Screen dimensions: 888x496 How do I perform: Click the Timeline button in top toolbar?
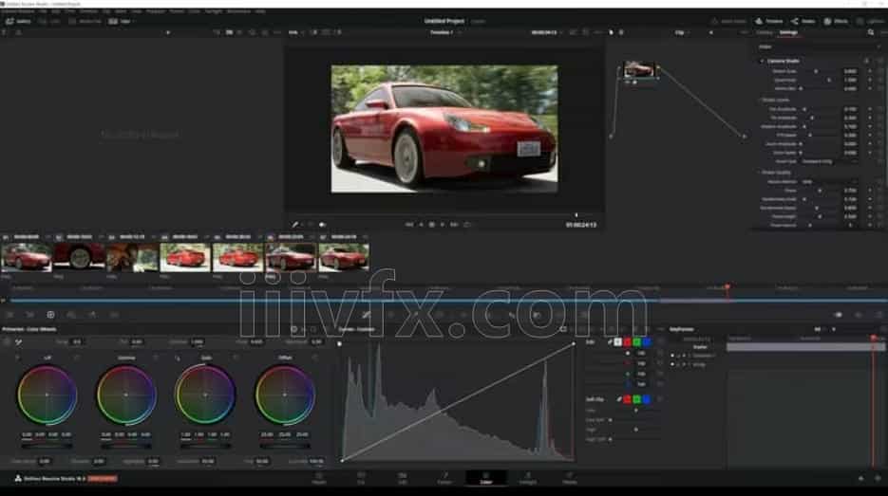770,21
